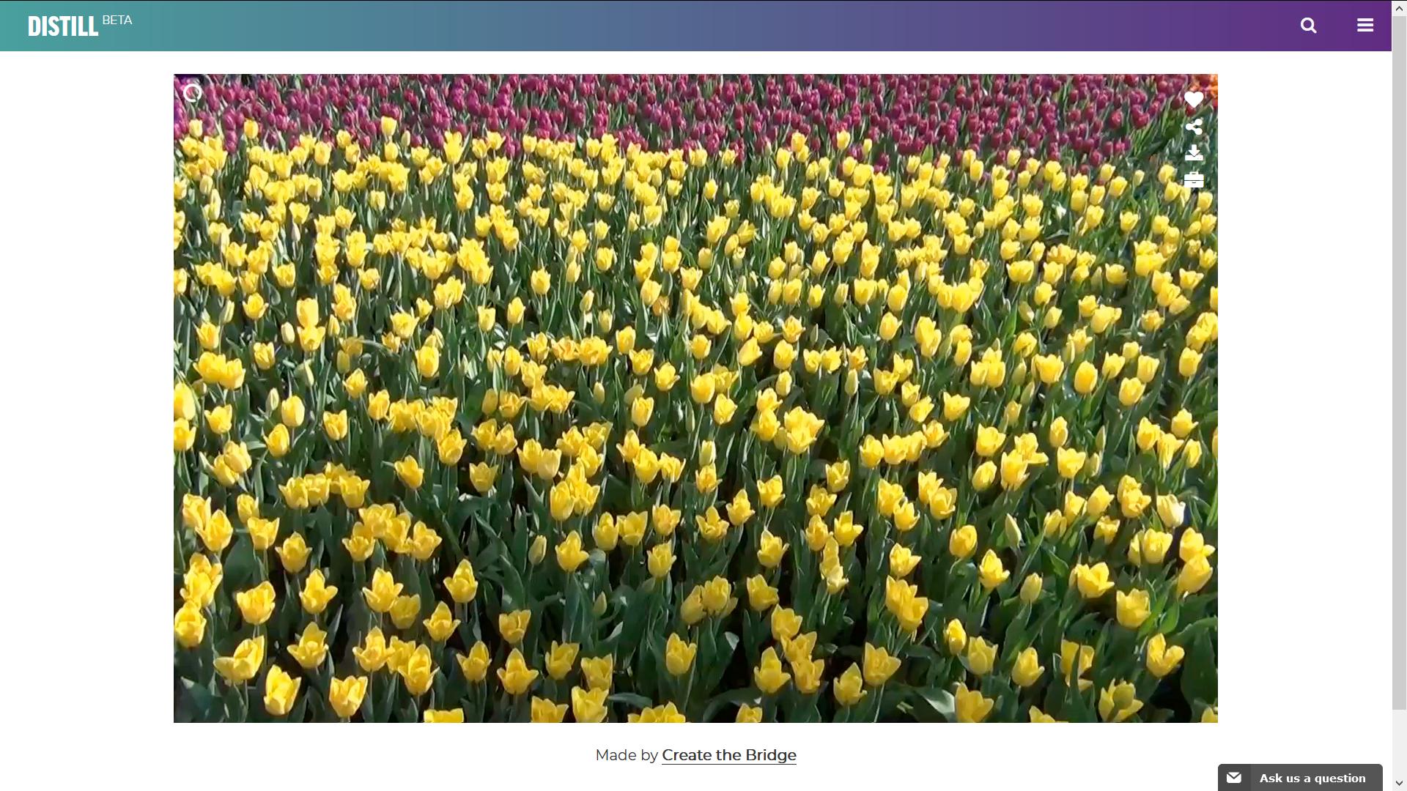Viewport: 1407px width, 791px height.
Task: Download the tulip video clip
Action: tap(1194, 153)
